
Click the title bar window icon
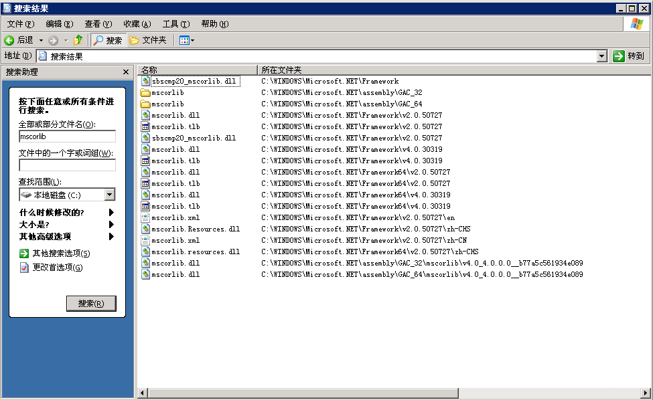coord(7,8)
